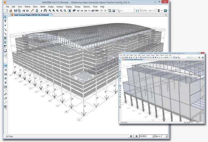Select the Joint Ground Displs (DEAD) tab
This screenshot has width=208, height=142.
[x=31, y=15]
